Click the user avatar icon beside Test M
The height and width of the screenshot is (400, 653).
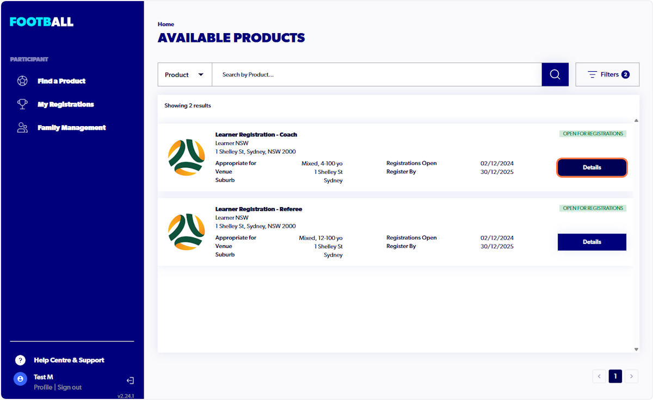[x=20, y=379]
